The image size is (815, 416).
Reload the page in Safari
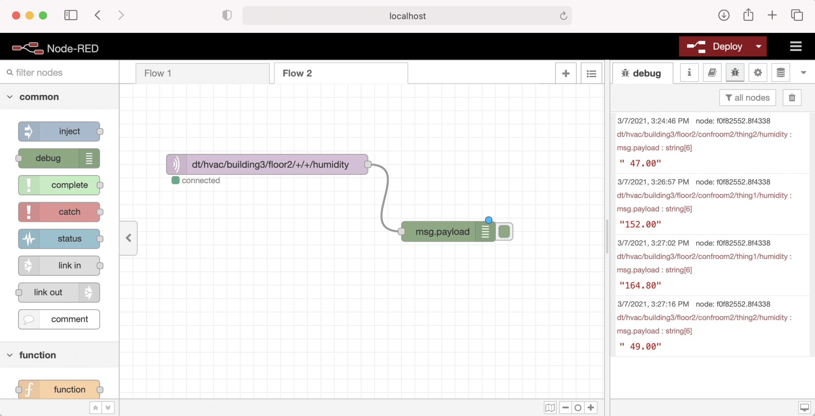coord(563,16)
